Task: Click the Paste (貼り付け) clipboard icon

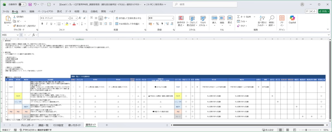Action: click(8, 18)
